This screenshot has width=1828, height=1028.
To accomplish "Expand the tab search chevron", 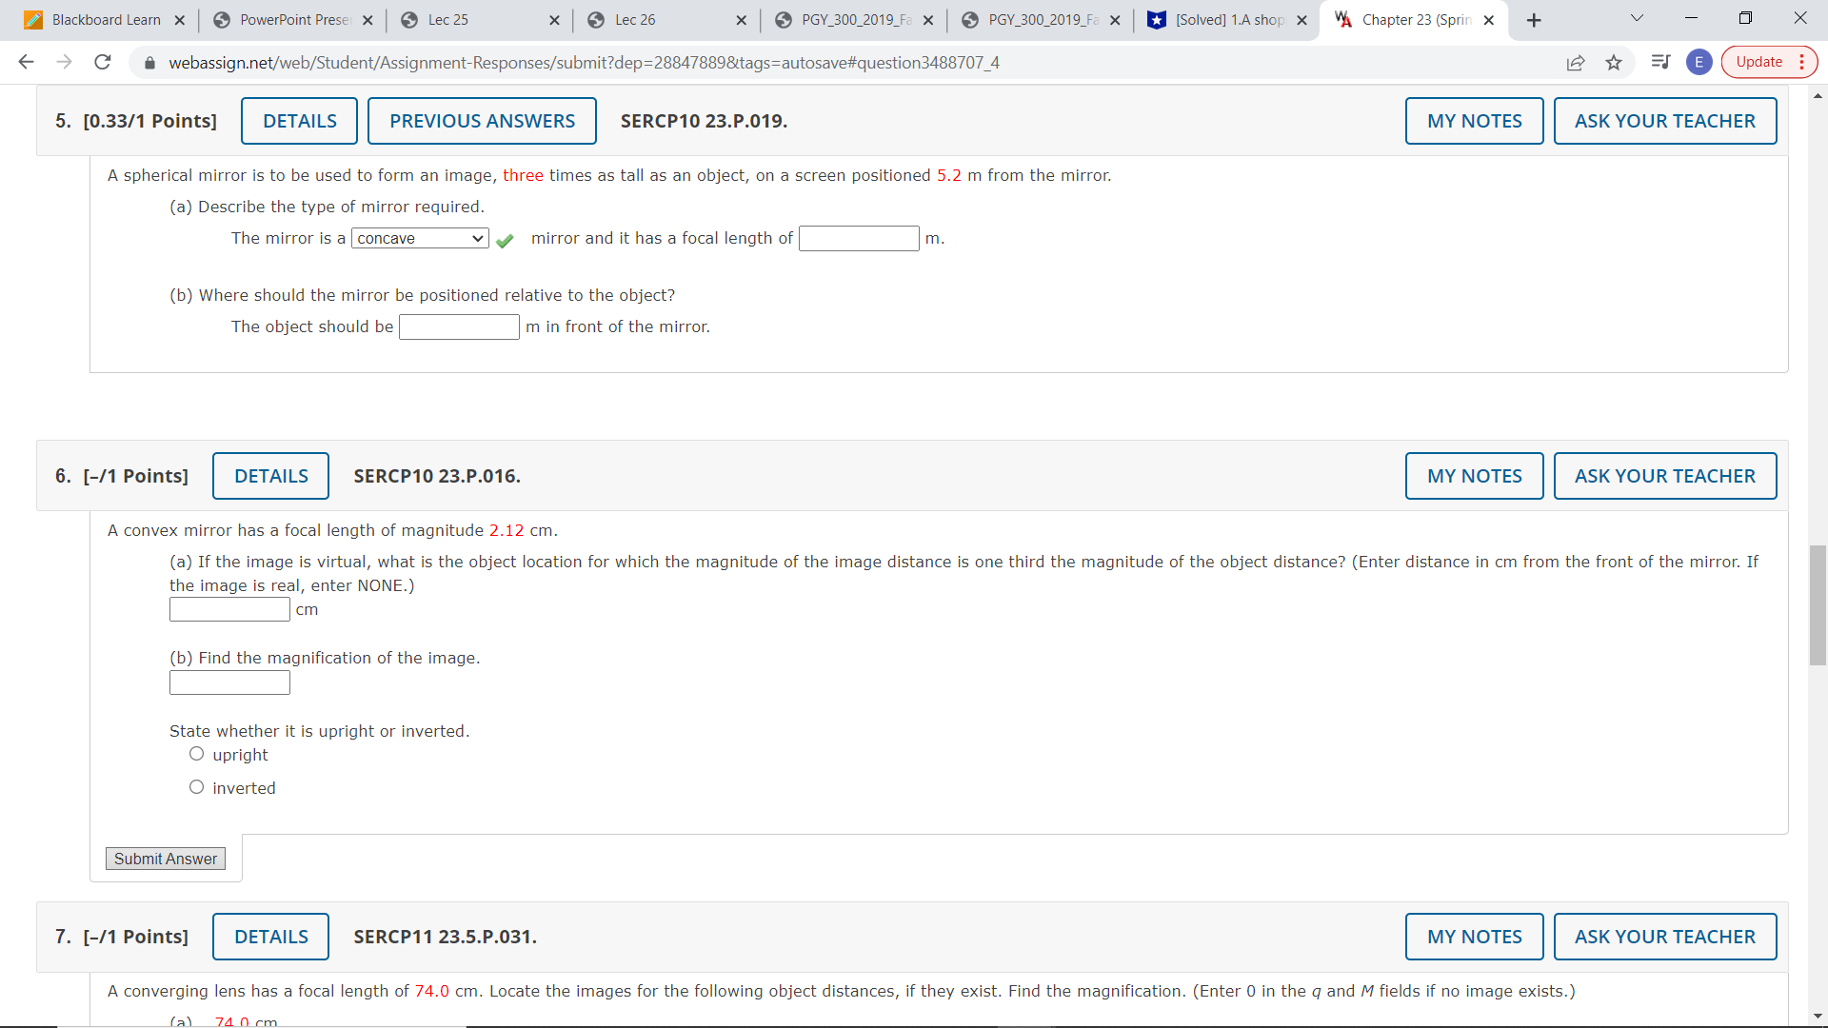I will coord(1638,18).
